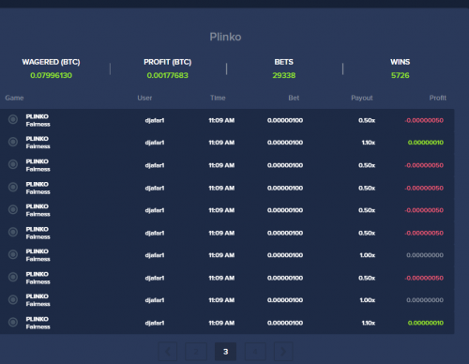Click the red -0.00000050 profit in the first row

pos(424,120)
